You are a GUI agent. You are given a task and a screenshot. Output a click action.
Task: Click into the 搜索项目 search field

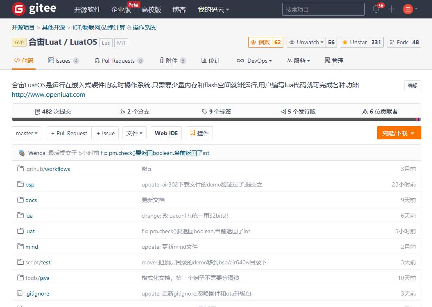pyautogui.click(x=323, y=9)
